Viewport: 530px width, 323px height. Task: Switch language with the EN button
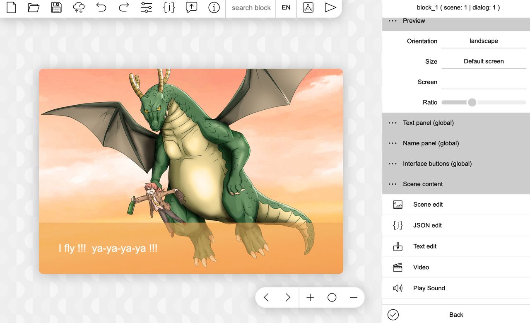click(286, 7)
